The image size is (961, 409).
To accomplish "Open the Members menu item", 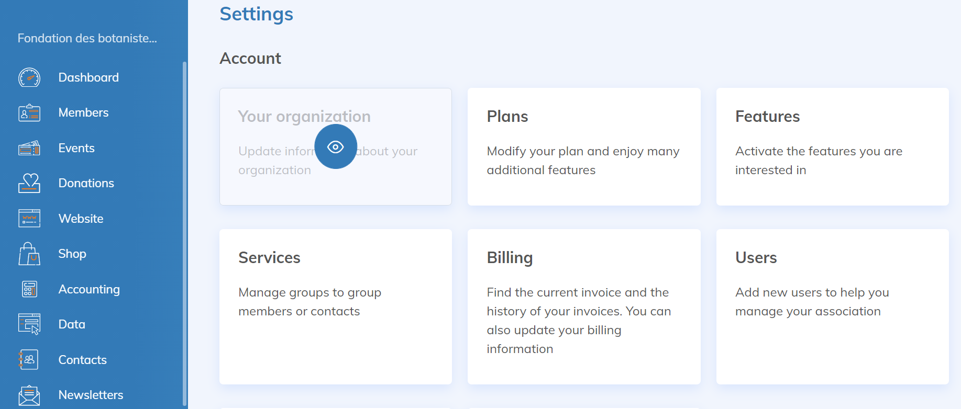I will click(83, 113).
